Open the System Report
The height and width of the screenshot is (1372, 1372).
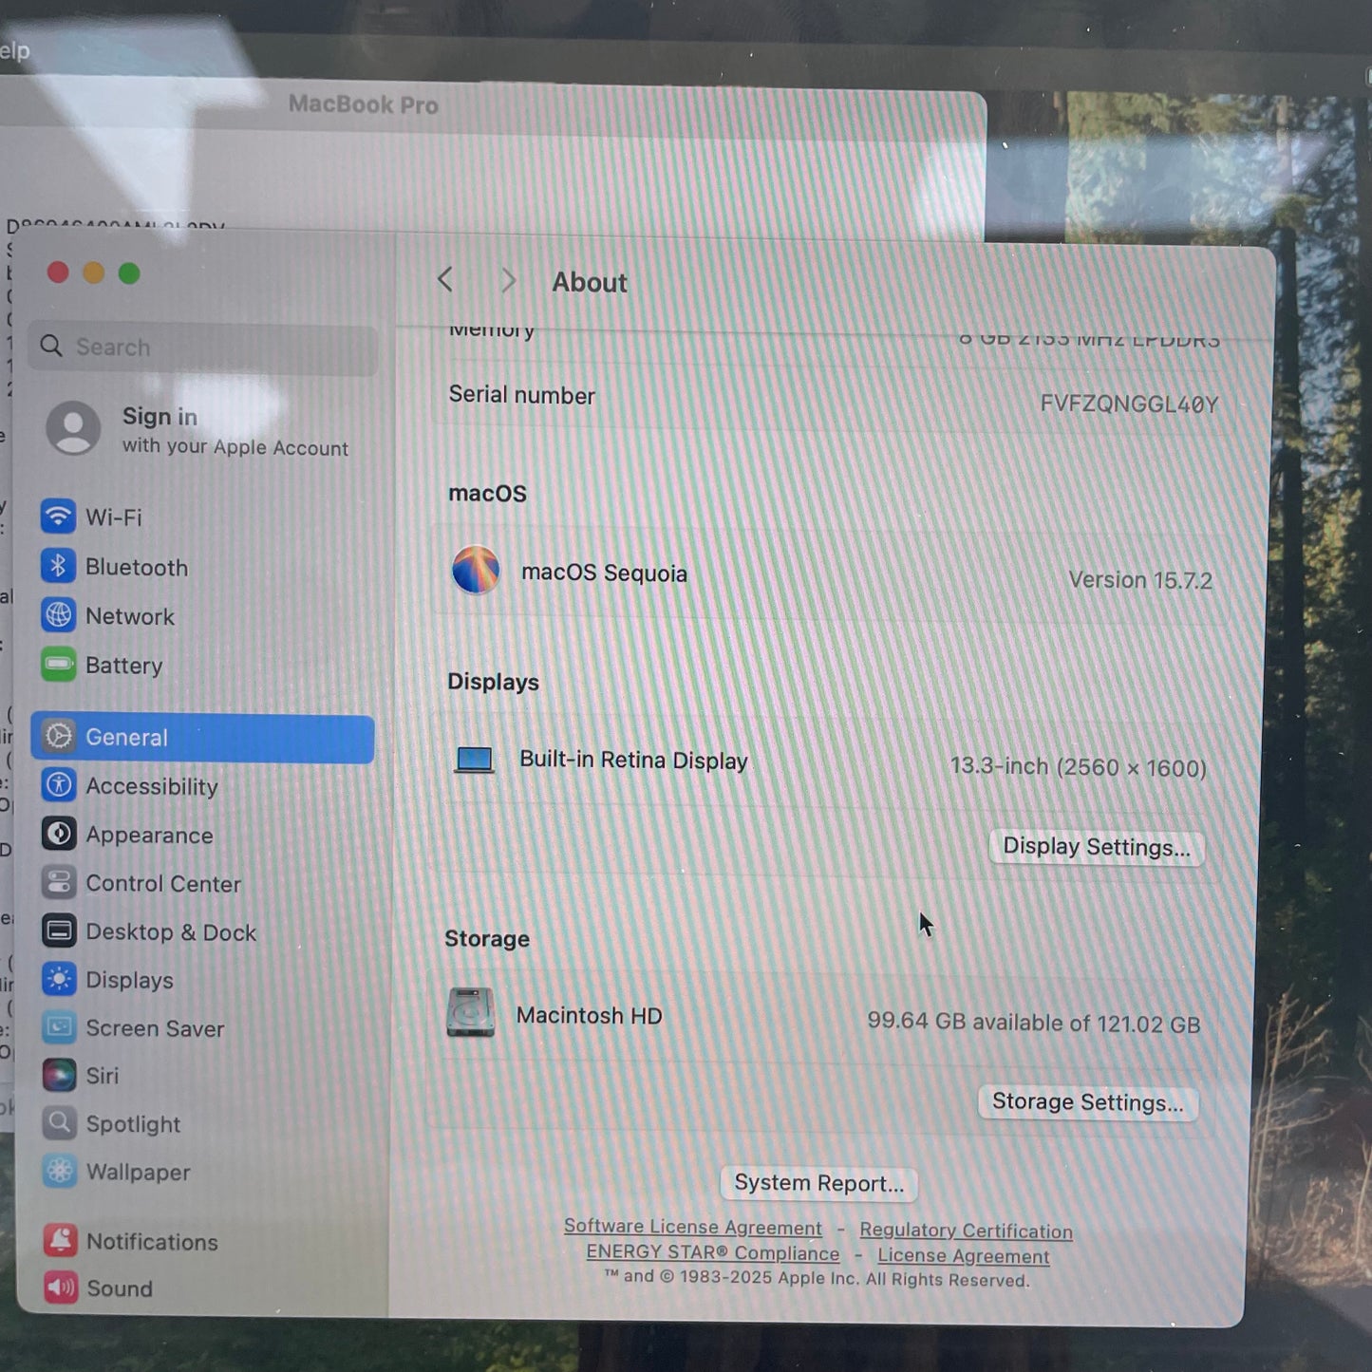coord(818,1183)
